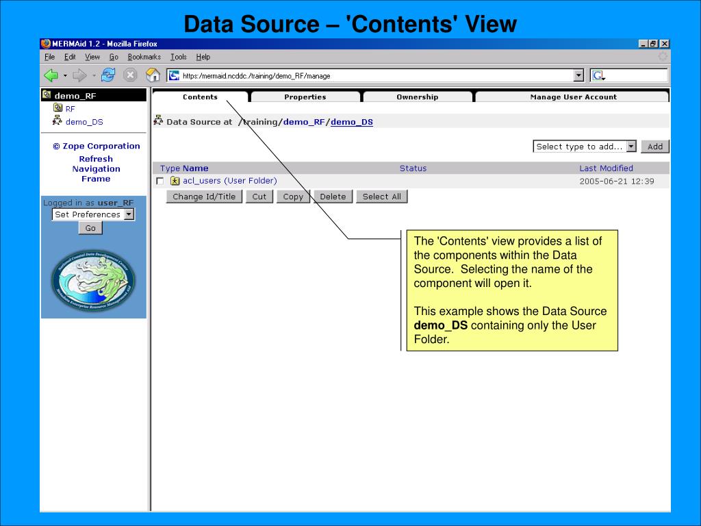The height and width of the screenshot is (526, 701).
Task: Click the 'Logged in as user_RF' text
Action: (x=88, y=203)
